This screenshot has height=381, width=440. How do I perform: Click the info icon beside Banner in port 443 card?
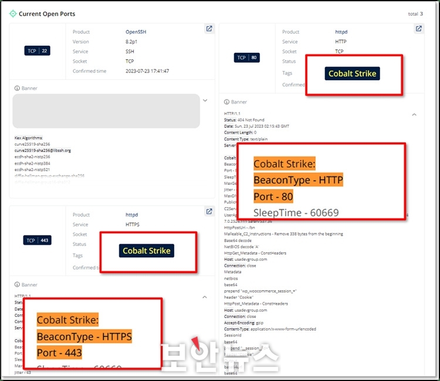point(17,285)
